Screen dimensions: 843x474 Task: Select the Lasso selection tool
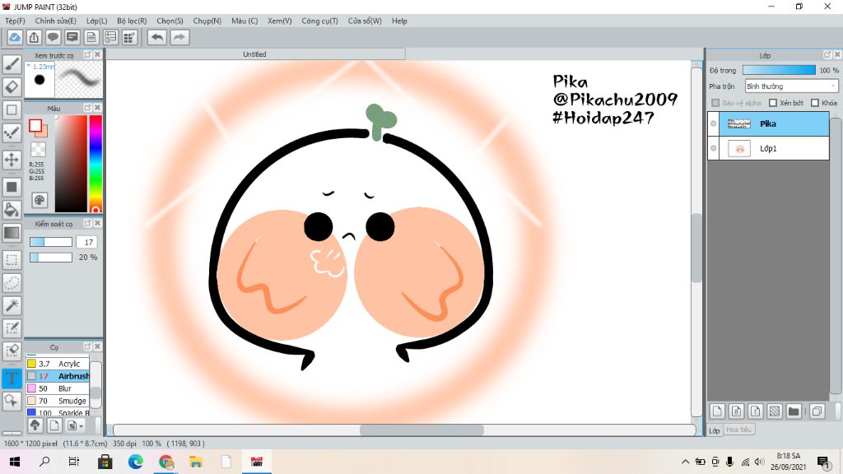pyautogui.click(x=12, y=283)
